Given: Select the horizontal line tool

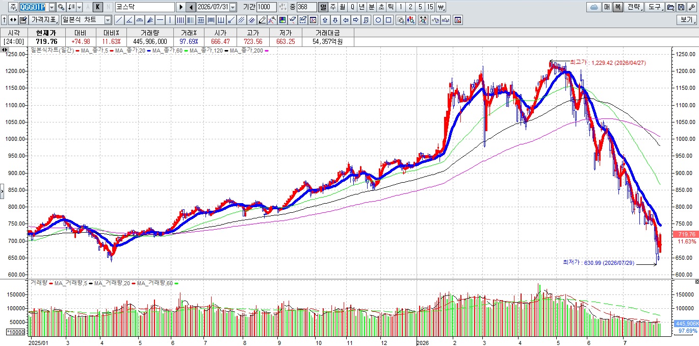Looking at the screenshot, I should (160, 20).
